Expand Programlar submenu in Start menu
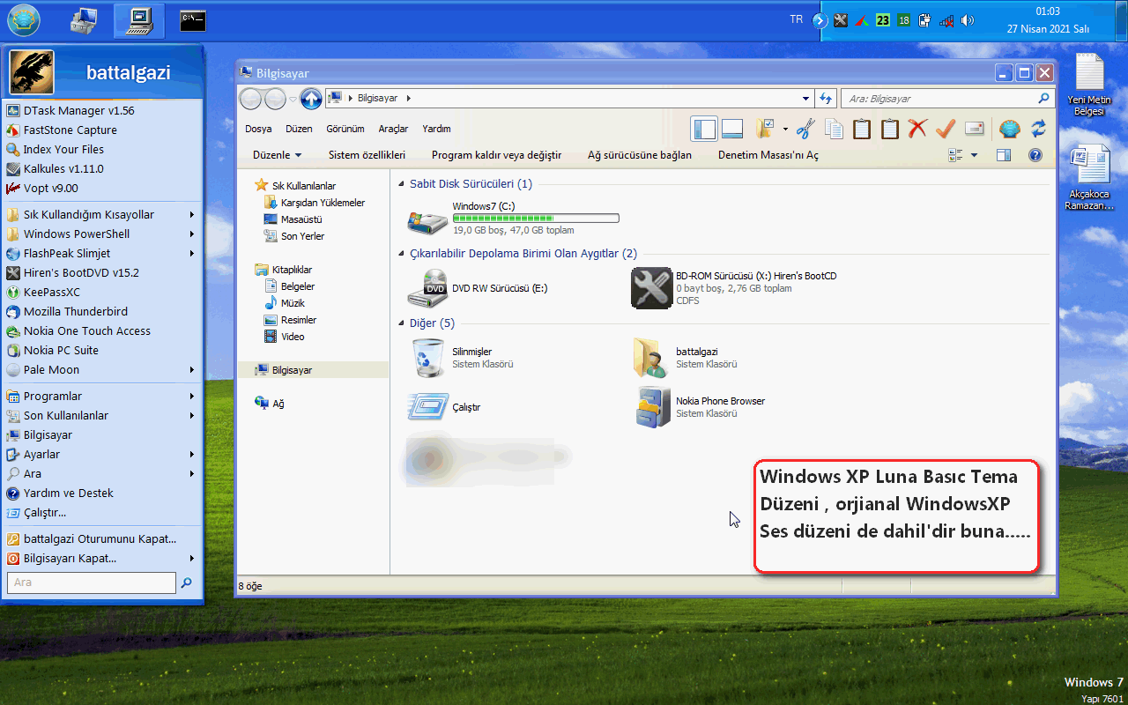1128x705 pixels. [x=101, y=397]
